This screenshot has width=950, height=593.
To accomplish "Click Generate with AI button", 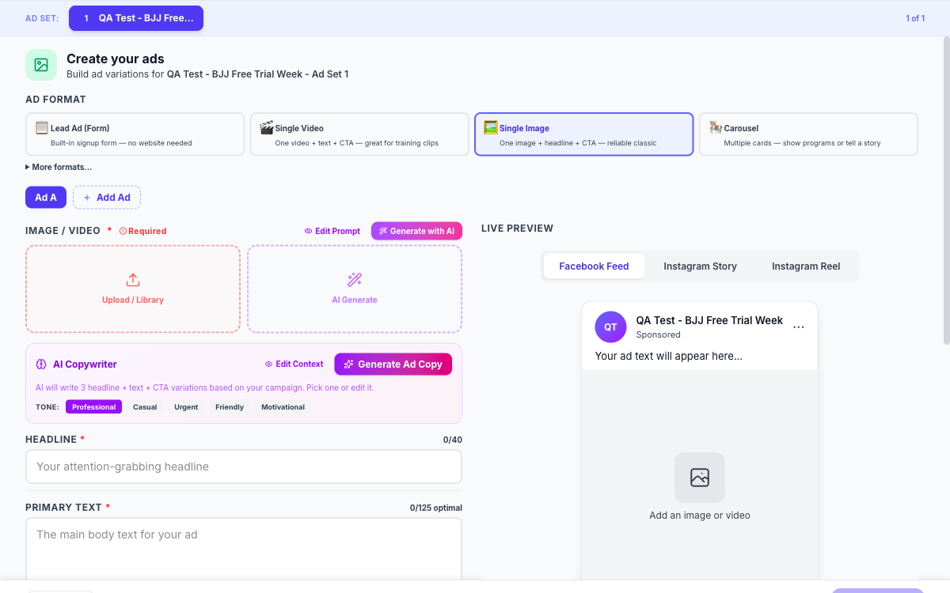I will (x=416, y=231).
